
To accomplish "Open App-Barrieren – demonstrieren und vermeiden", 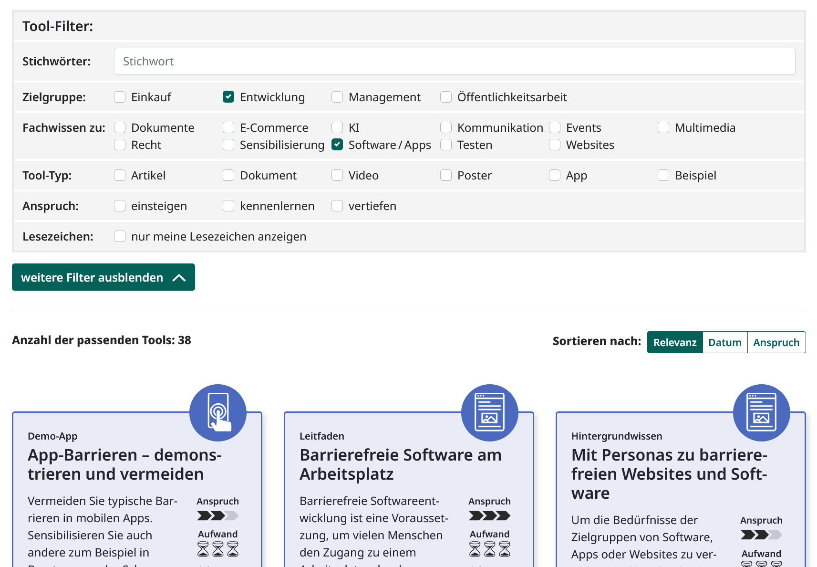I will tap(124, 464).
